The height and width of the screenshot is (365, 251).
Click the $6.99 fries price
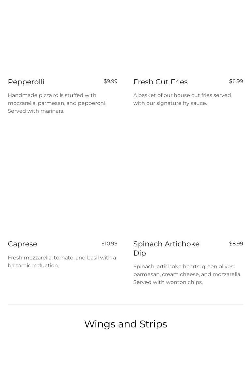[236, 81]
